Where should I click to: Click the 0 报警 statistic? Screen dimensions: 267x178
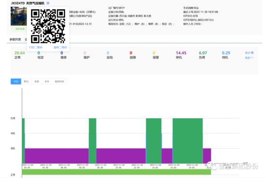point(155,55)
